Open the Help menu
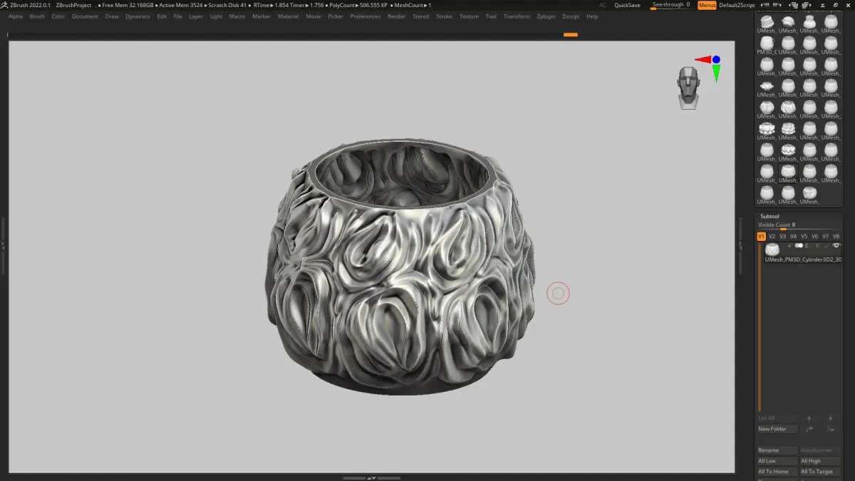The image size is (855, 481). pyautogui.click(x=592, y=16)
